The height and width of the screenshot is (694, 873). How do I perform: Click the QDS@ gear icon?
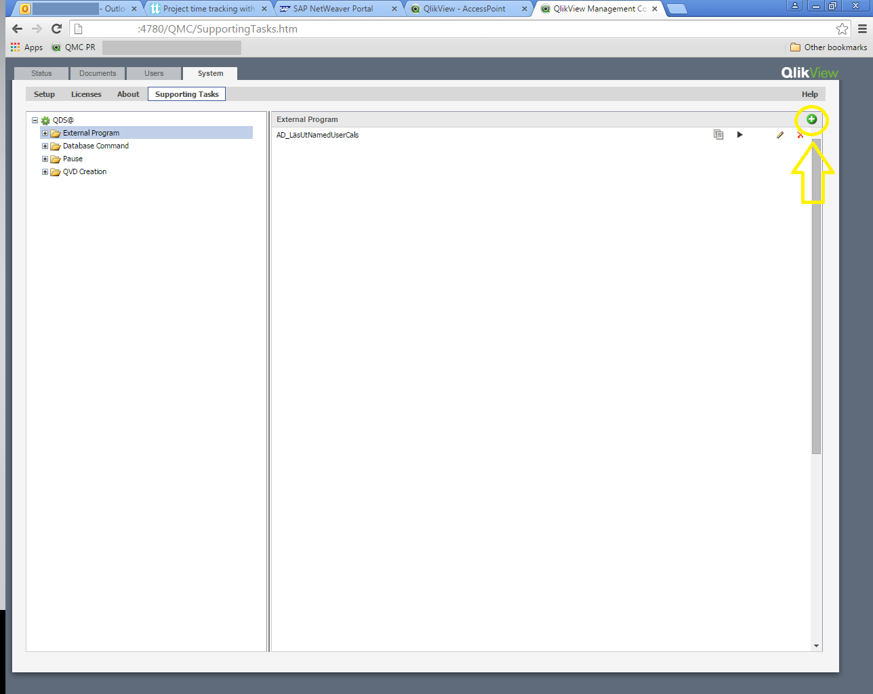click(x=43, y=119)
